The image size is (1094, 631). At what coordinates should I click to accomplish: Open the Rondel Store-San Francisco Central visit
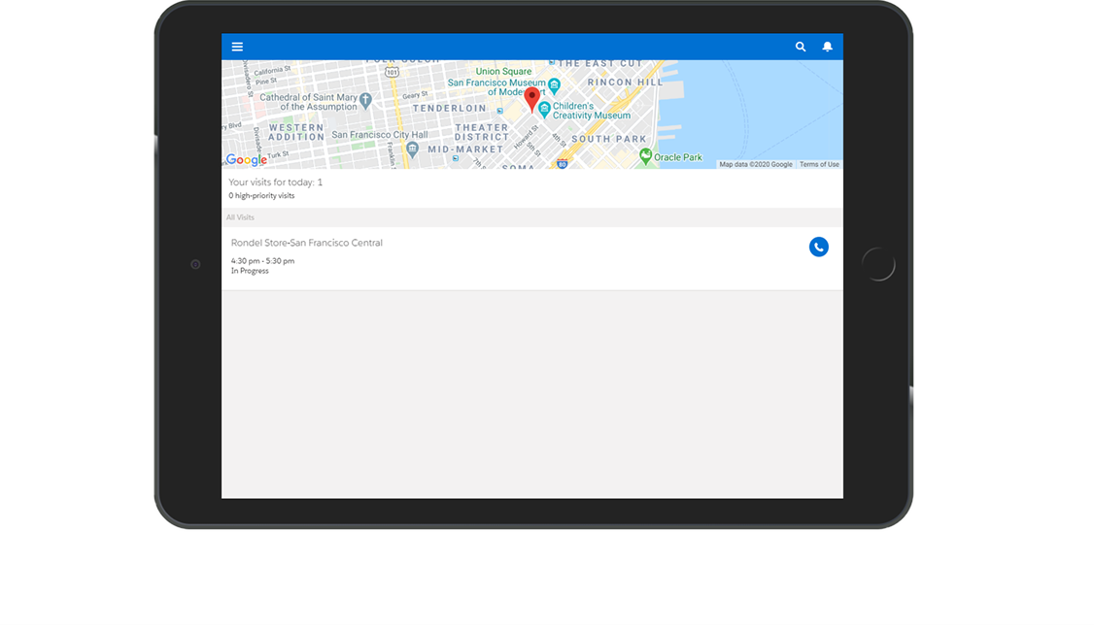click(x=531, y=258)
